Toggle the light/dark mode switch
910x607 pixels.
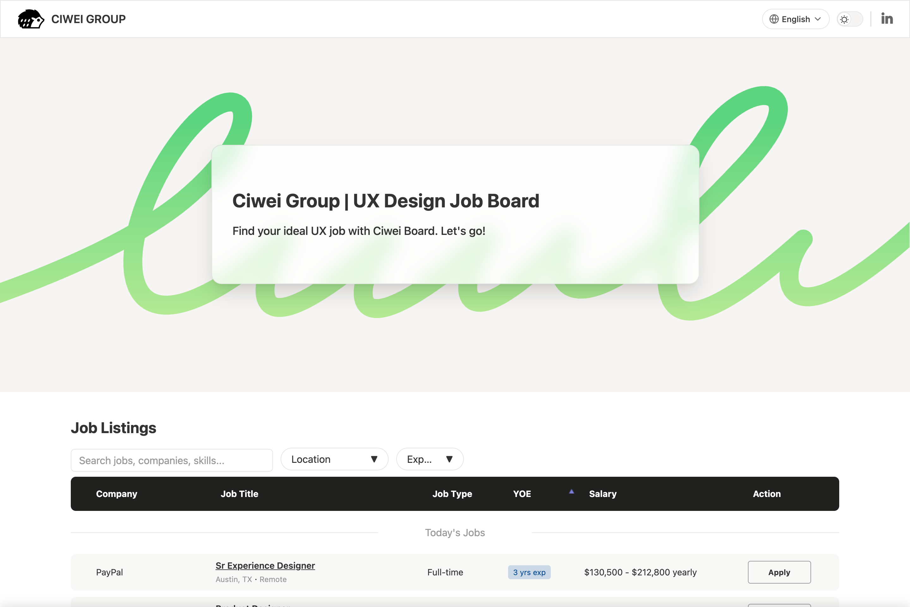pos(850,19)
